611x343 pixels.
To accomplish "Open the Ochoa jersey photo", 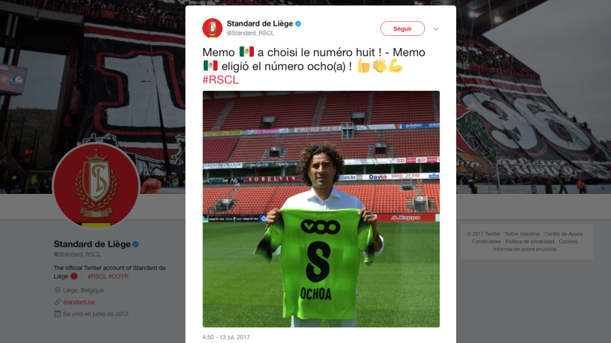I will [321, 209].
